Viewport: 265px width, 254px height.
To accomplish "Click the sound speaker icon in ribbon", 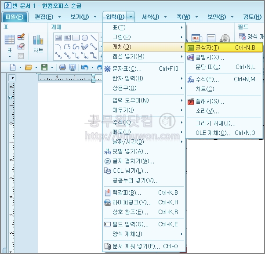I will [225, 38].
